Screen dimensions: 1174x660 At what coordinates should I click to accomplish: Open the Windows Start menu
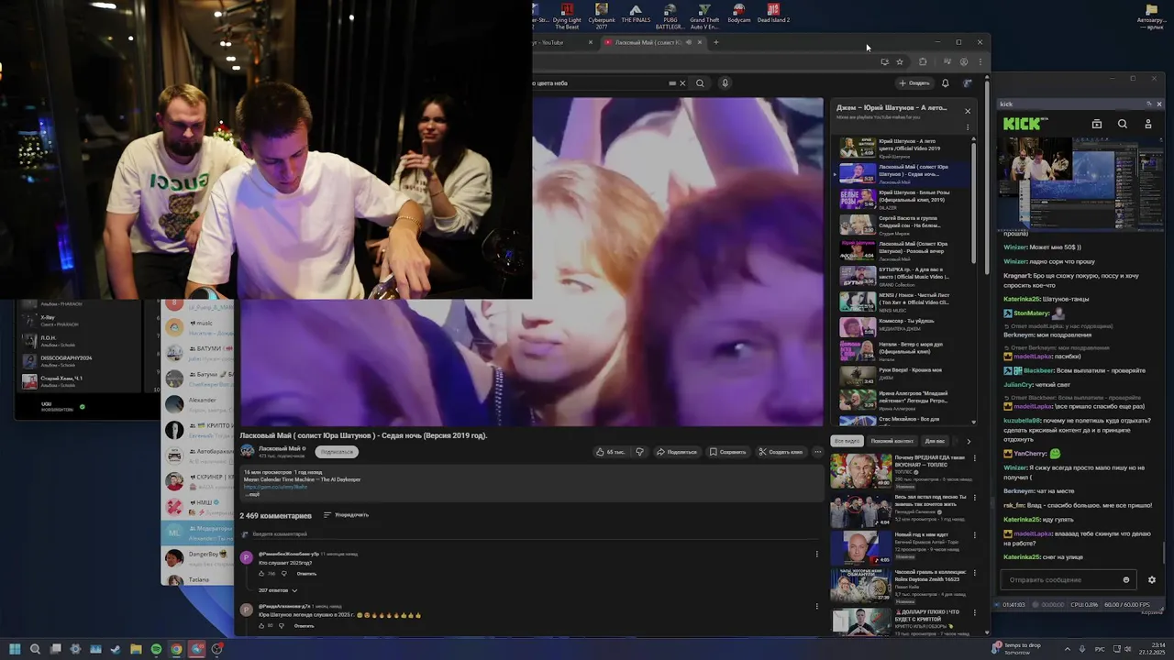(x=15, y=649)
